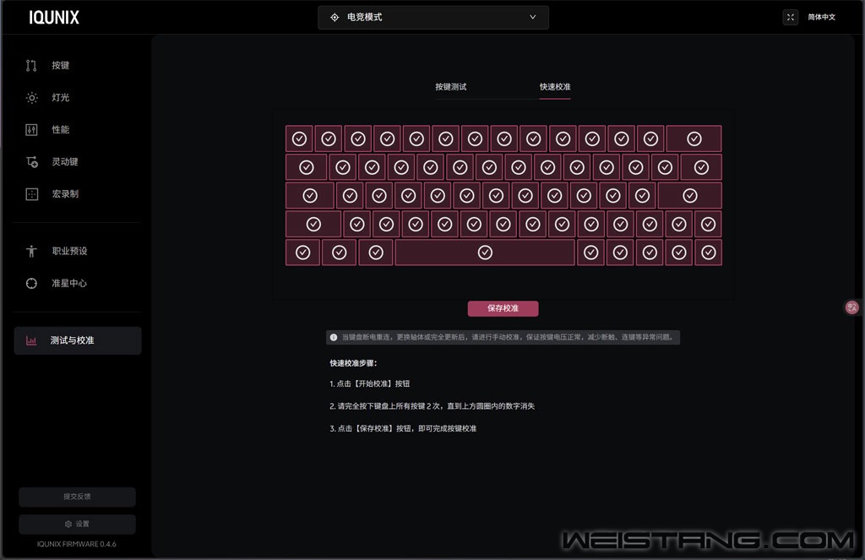Click the bottom-right key checkmark
The width and height of the screenshot is (865, 560).
[708, 253]
